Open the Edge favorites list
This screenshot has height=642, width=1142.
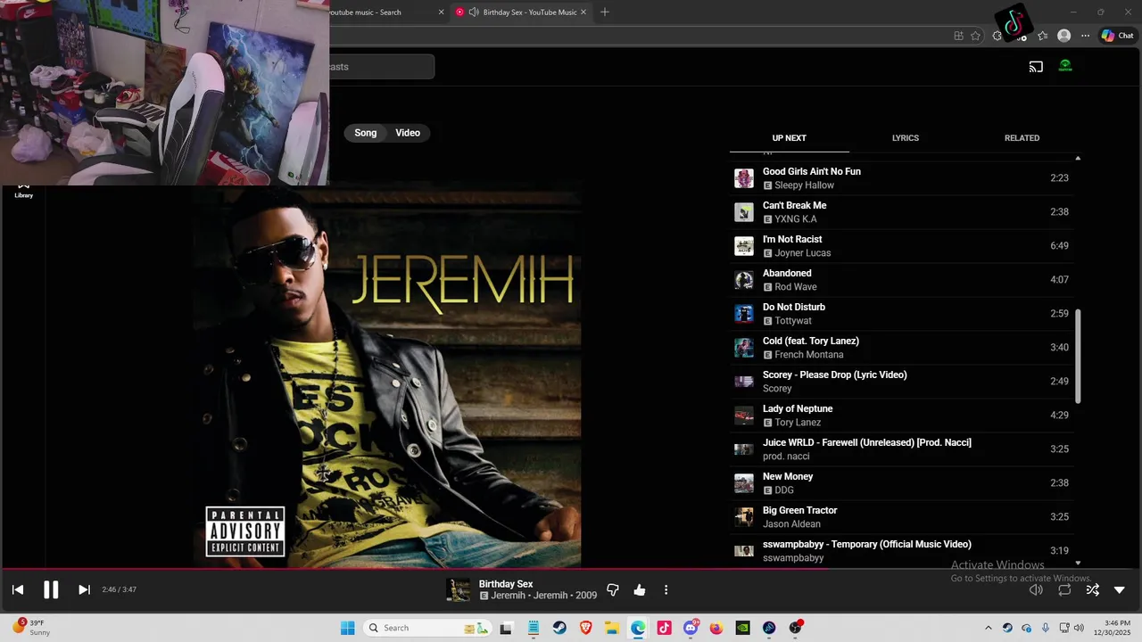point(1042,36)
